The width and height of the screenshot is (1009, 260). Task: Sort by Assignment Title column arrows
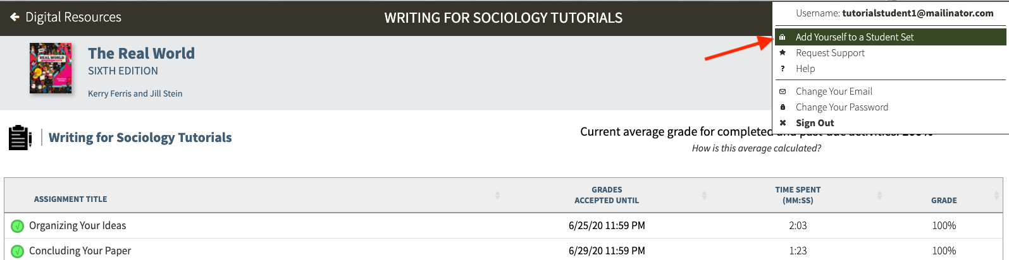(x=497, y=196)
